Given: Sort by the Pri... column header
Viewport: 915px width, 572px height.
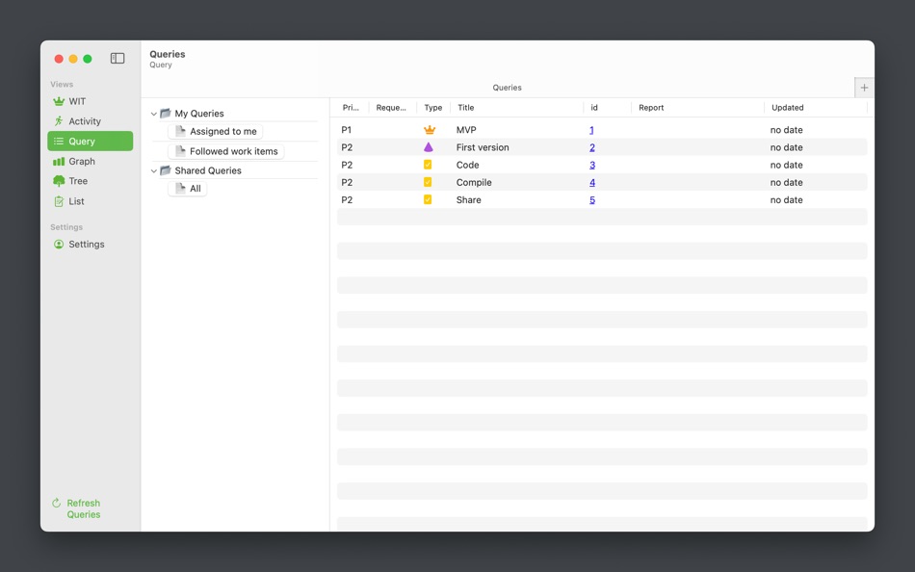Looking at the screenshot, I should [x=351, y=108].
